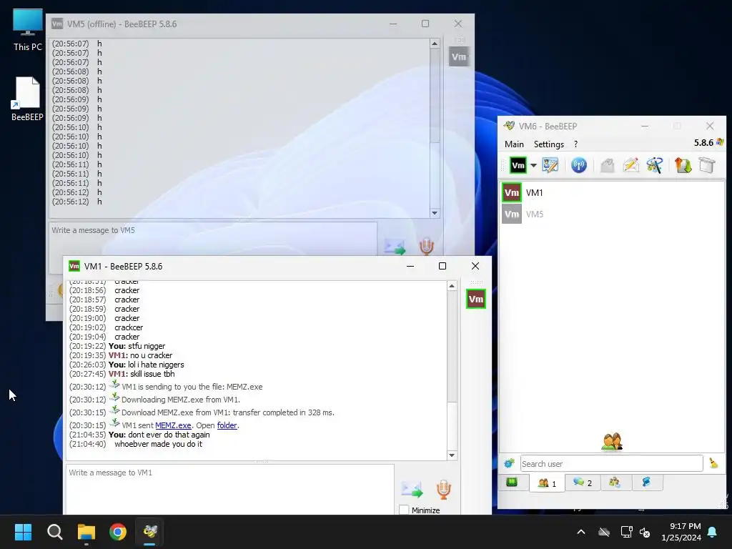
Task: Click the two-people icon above search box
Action: click(x=612, y=442)
